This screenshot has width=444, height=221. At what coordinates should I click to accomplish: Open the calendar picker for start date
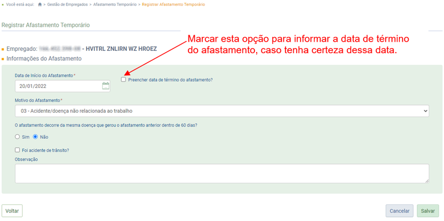106,86
